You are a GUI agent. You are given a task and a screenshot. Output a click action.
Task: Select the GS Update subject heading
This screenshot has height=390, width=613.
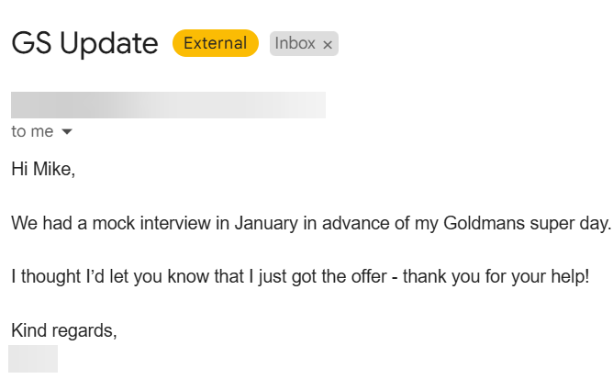click(x=84, y=43)
